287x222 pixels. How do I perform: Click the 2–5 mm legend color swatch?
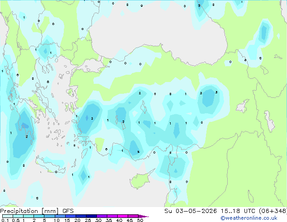(39, 216)
